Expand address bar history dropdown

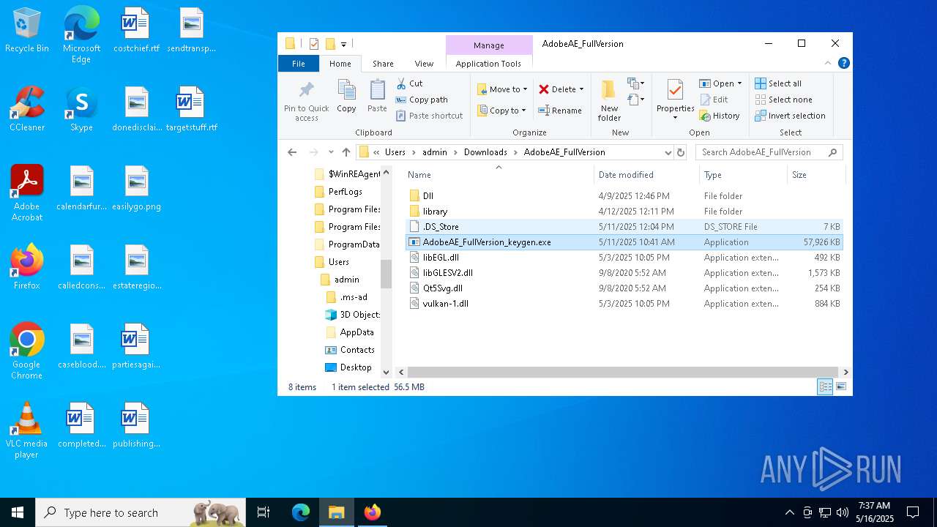point(668,152)
